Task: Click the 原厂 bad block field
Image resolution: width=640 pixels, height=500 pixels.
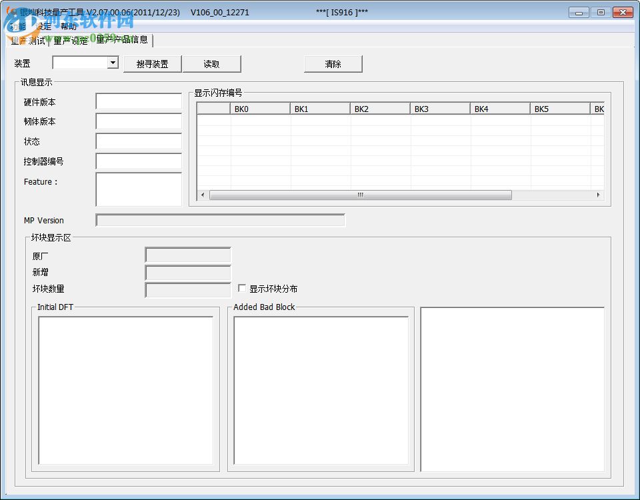Action: point(188,255)
